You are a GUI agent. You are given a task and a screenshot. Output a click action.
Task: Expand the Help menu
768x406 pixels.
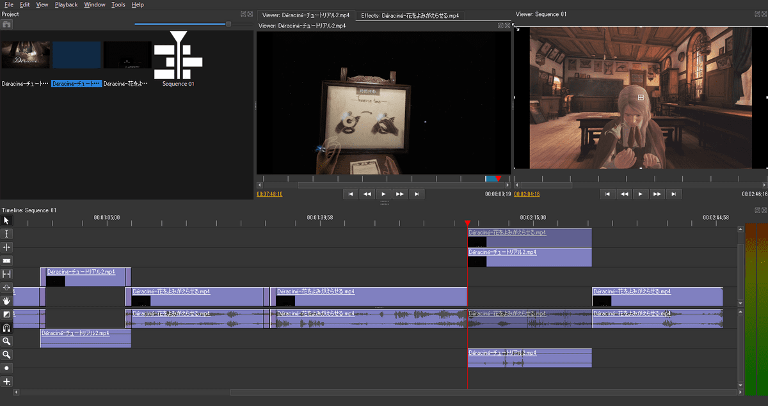pos(138,4)
